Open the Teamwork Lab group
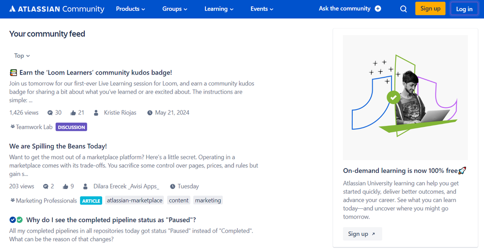Screen dimensions: 484x249 pos(34,127)
